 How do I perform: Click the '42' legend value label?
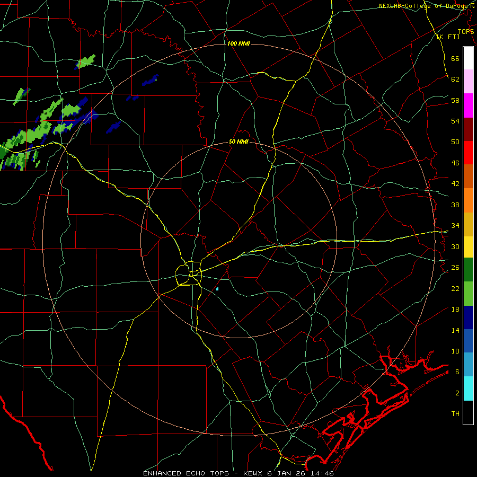point(455,183)
